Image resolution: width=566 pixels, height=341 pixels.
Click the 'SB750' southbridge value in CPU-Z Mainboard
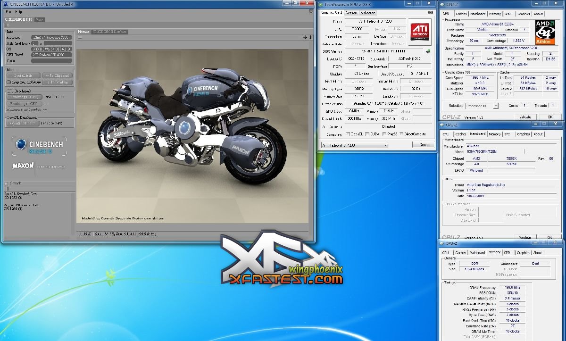coord(510,164)
